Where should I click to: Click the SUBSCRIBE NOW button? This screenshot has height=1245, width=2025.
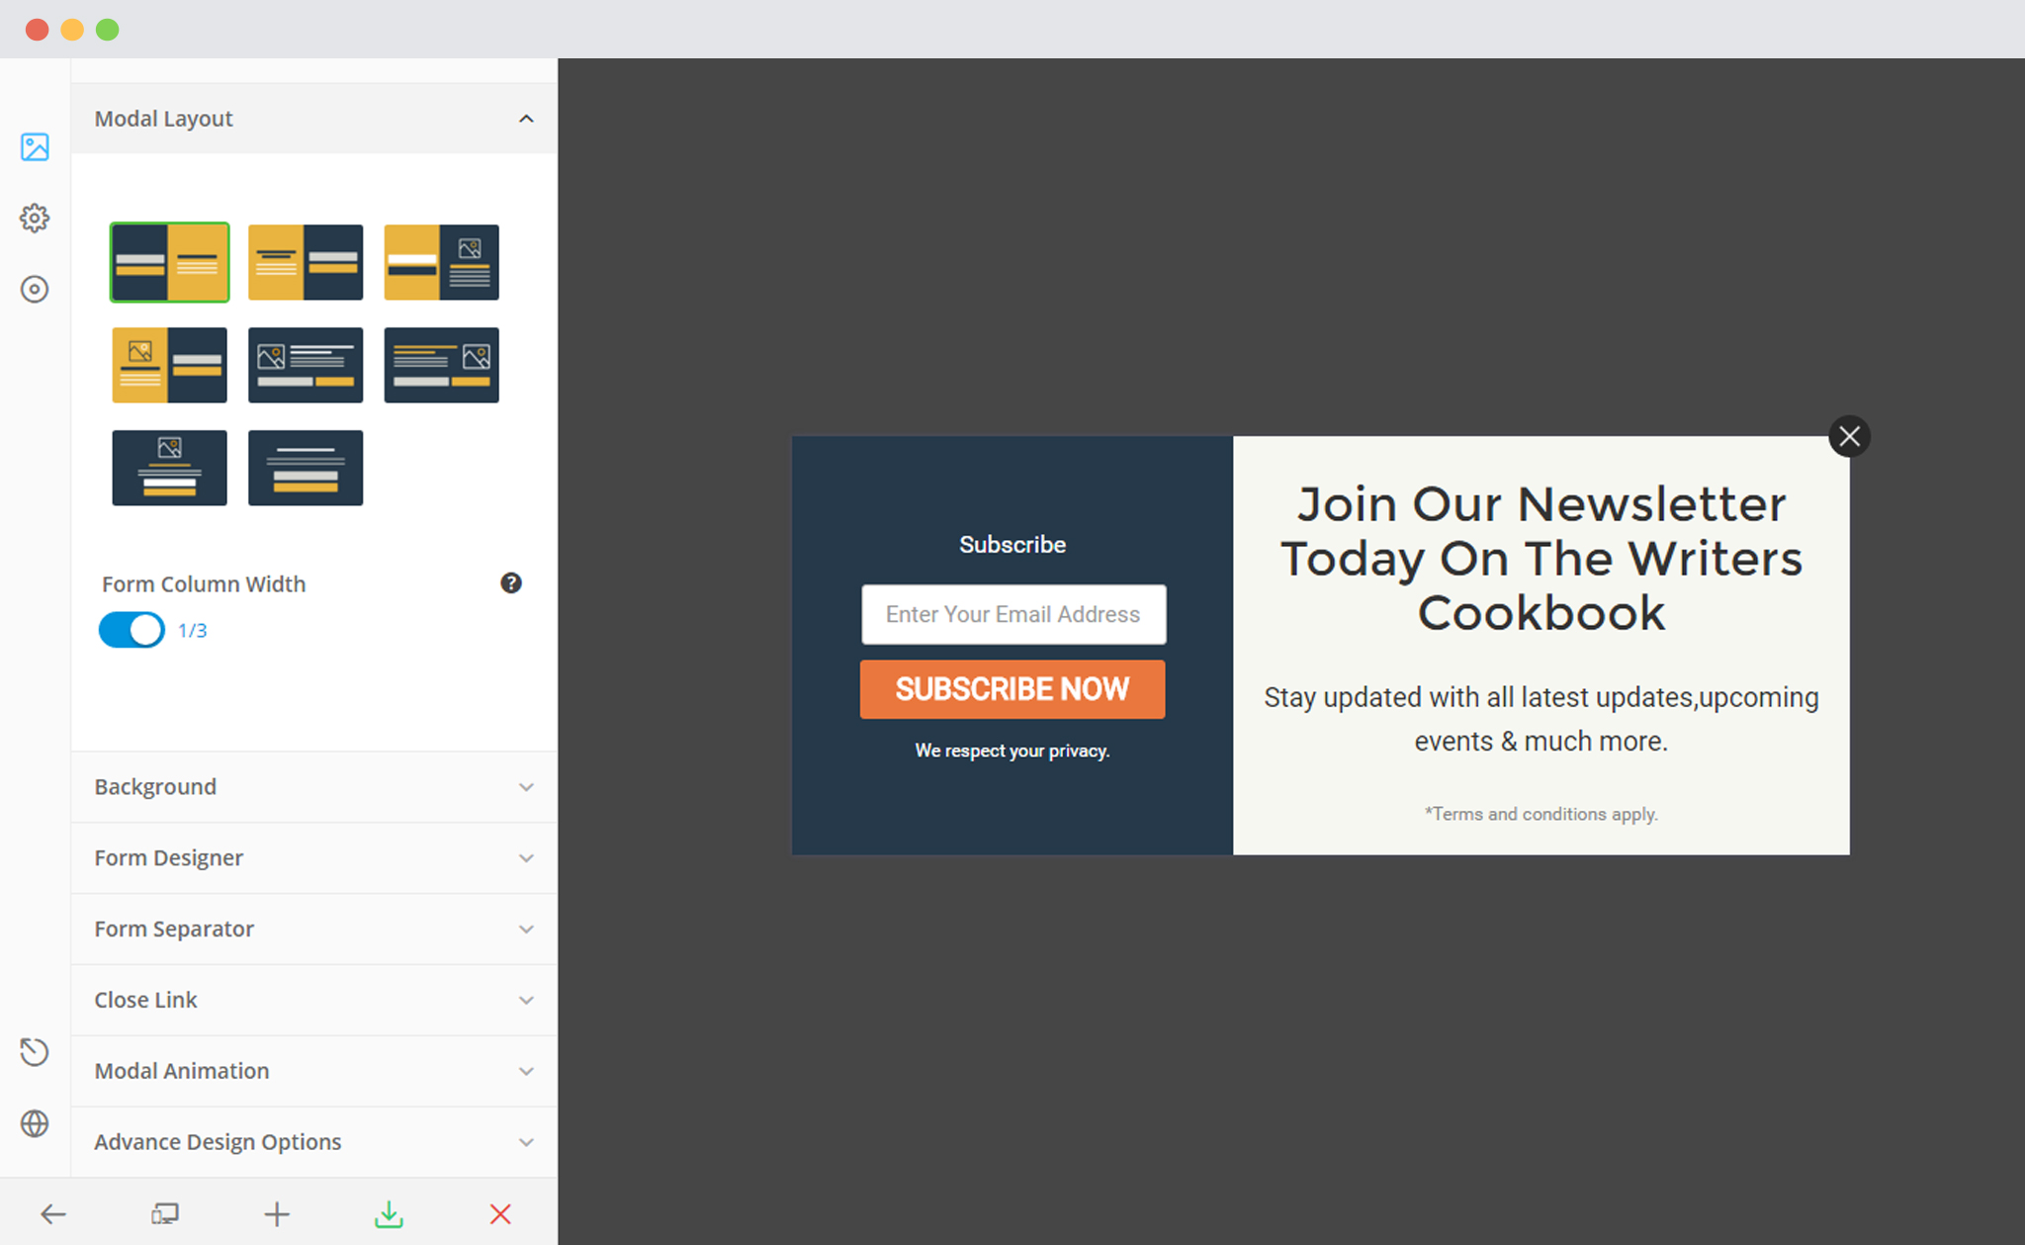coord(1012,687)
